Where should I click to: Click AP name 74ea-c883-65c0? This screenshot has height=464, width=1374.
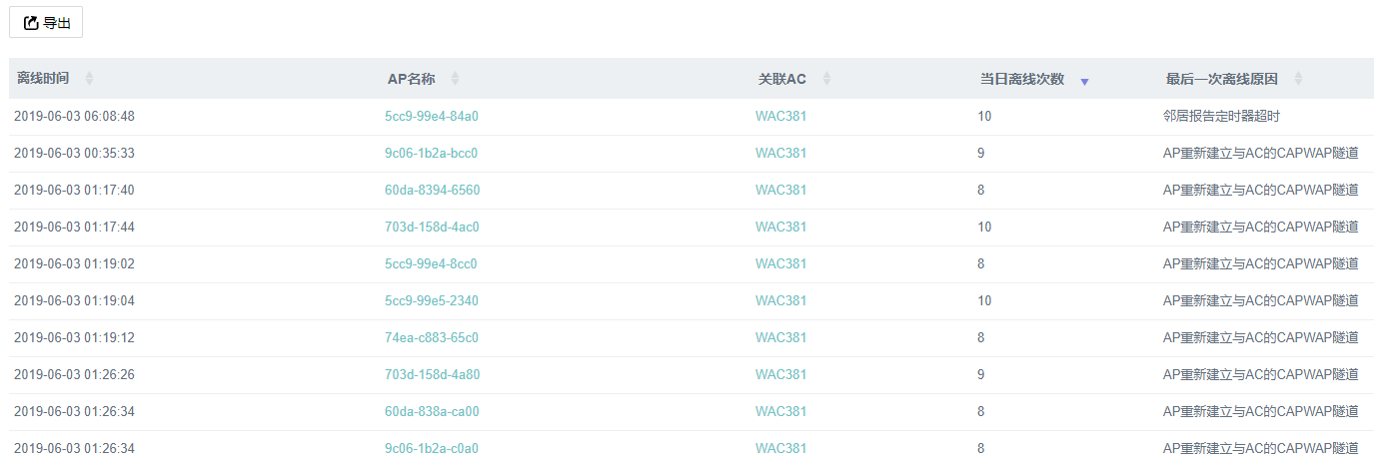point(432,337)
